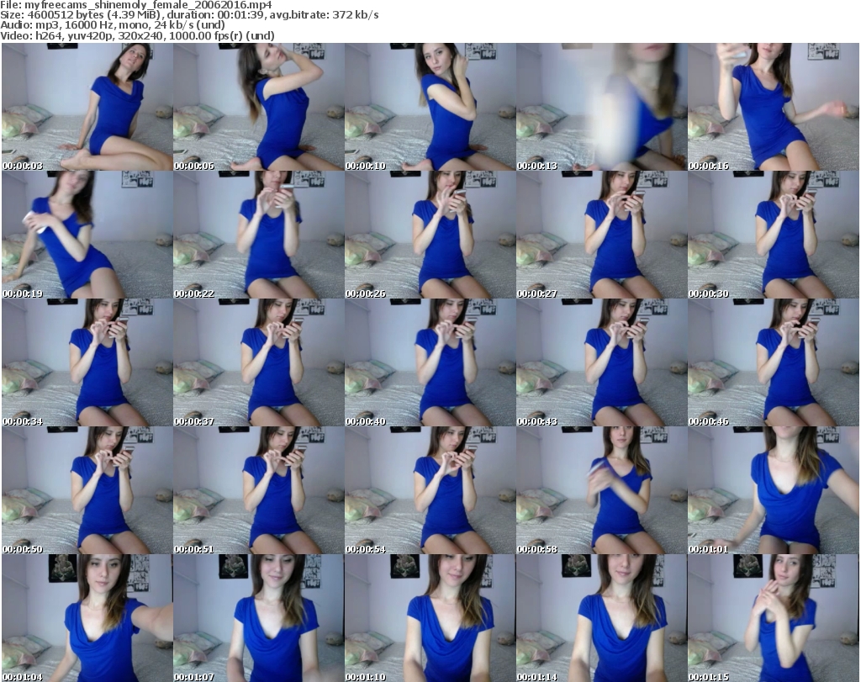
Task: Select the thumbnail frame stamped 00:01:07
Action: pyautogui.click(x=259, y=618)
